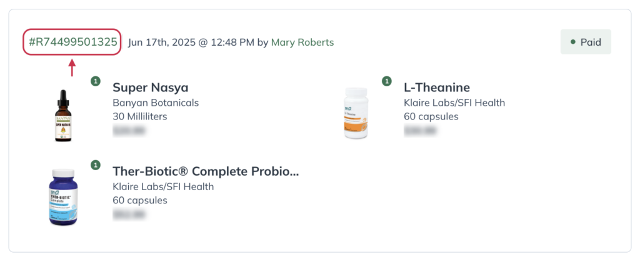Click the green dot in Paid badge
Screen dimensions: 640x259
(x=572, y=42)
